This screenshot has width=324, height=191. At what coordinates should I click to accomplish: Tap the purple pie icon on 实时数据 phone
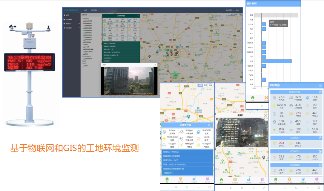[x=316, y=180]
